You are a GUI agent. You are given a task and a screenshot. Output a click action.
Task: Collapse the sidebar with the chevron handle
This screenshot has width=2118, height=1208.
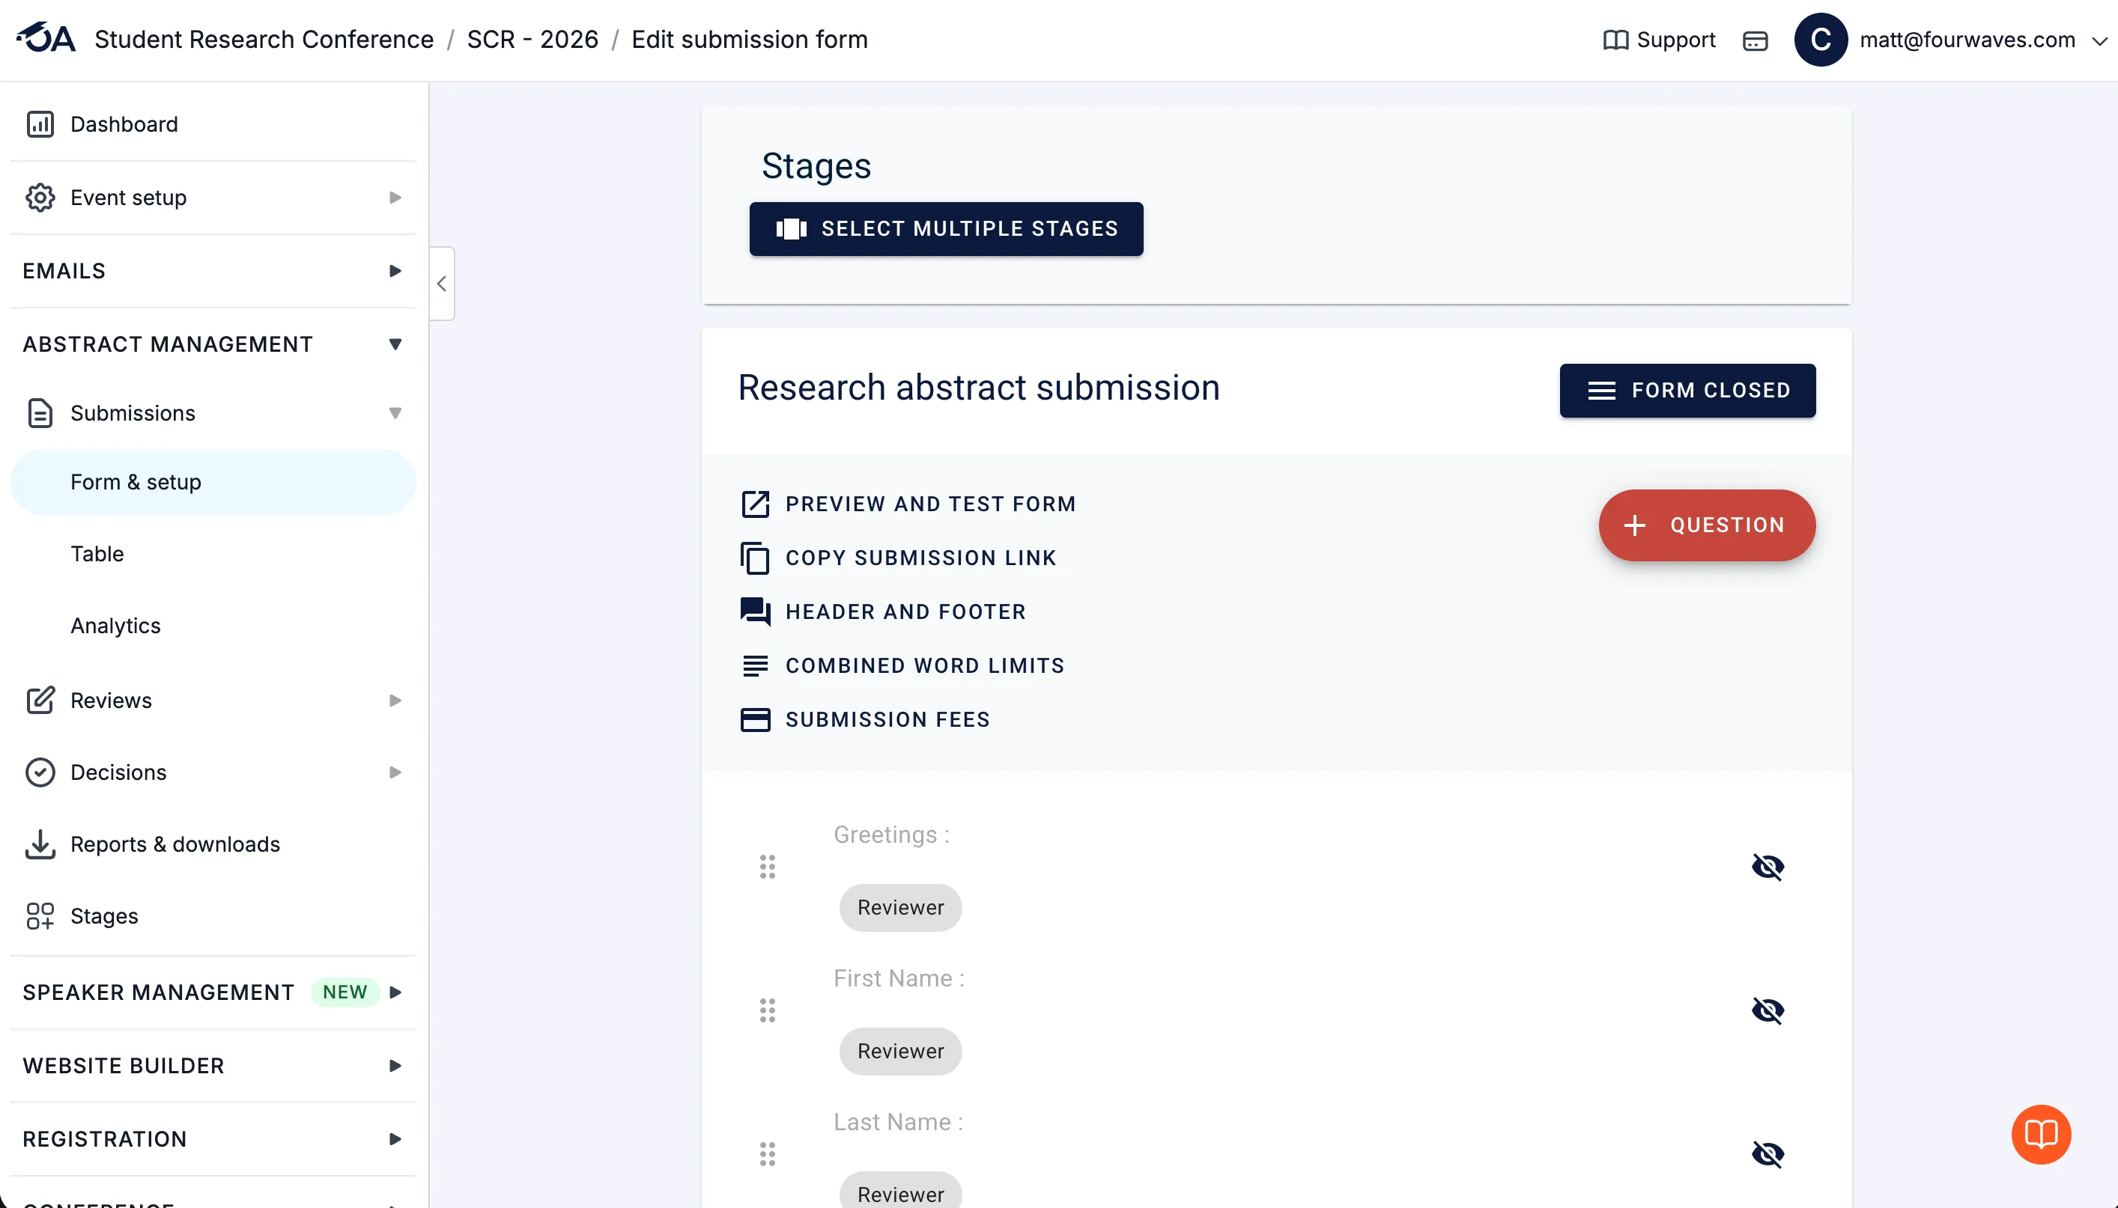point(442,284)
